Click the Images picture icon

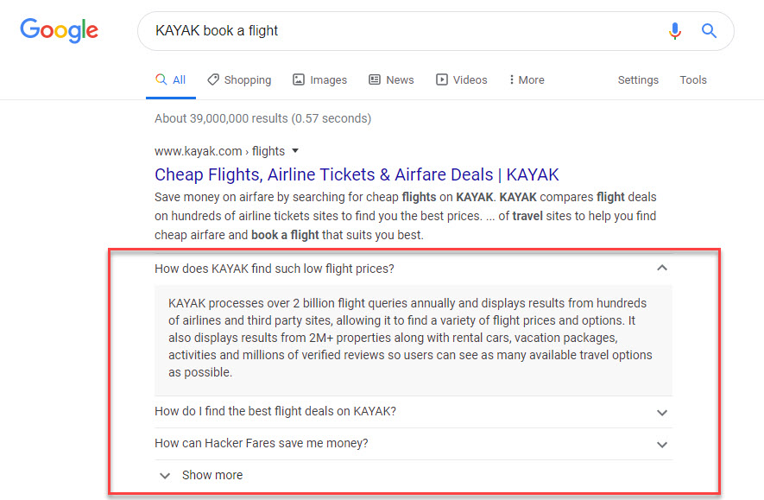click(299, 79)
